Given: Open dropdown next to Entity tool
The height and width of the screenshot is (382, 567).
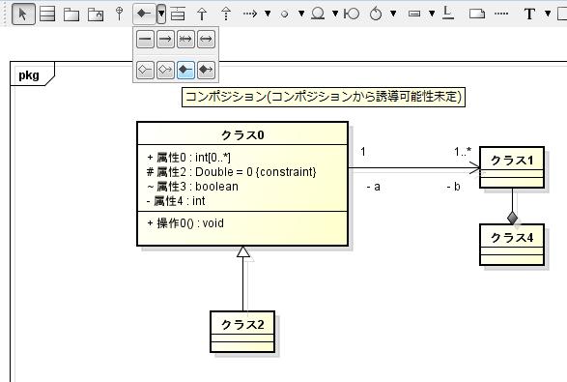Looking at the screenshot, I should (335, 15).
